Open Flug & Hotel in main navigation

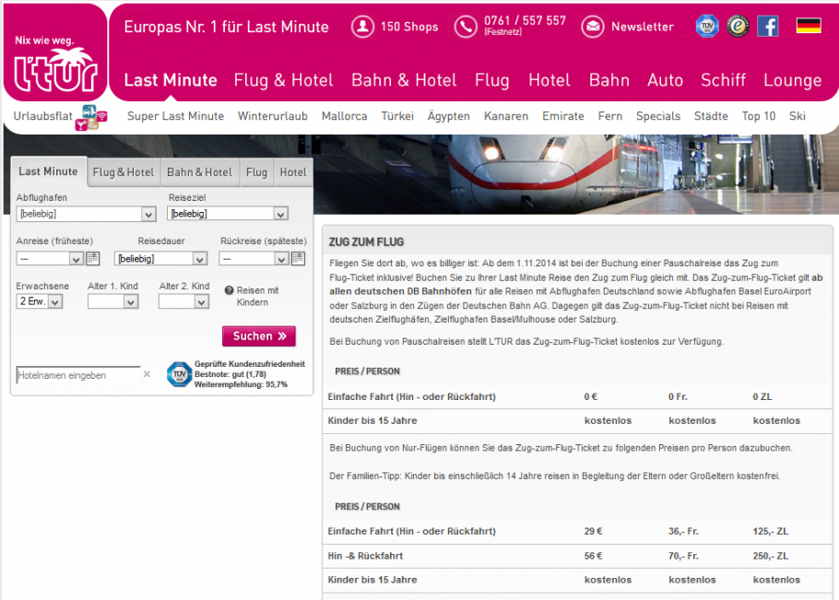(x=284, y=80)
